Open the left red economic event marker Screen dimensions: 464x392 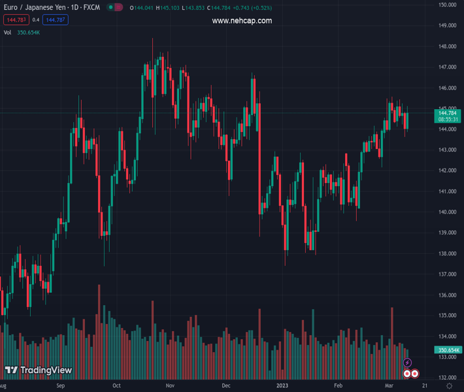click(406, 374)
